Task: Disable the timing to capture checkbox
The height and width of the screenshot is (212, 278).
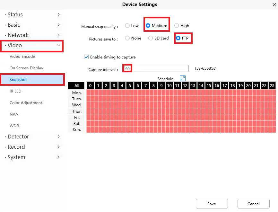Action: point(86,57)
